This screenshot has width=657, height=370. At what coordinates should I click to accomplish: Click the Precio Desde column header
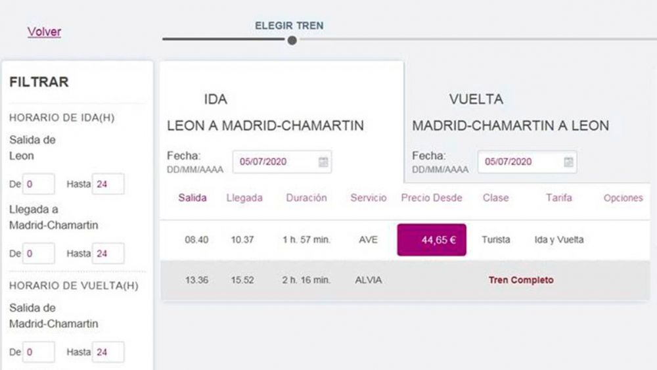pos(432,198)
